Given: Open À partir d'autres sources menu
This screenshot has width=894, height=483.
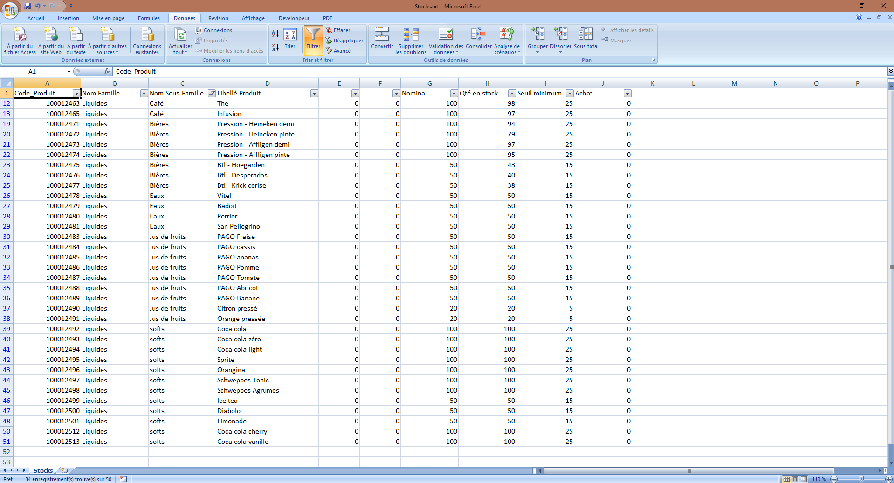Looking at the screenshot, I should coord(107,41).
